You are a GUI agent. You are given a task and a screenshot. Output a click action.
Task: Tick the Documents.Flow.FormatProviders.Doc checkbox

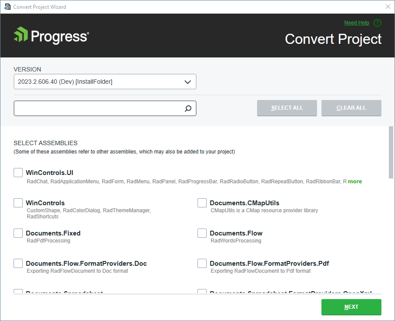coord(18,263)
